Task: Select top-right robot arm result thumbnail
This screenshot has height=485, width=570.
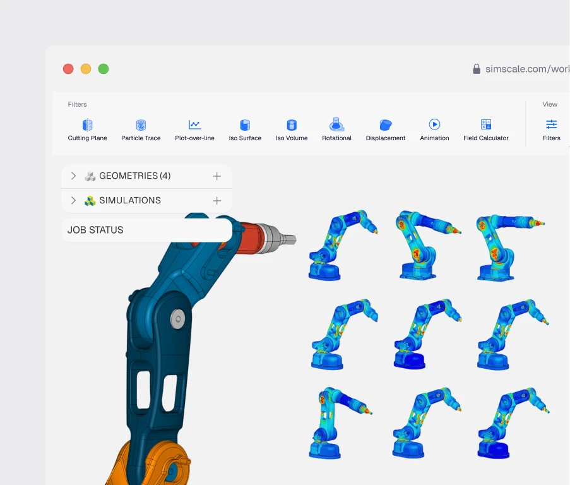Action: pos(511,247)
